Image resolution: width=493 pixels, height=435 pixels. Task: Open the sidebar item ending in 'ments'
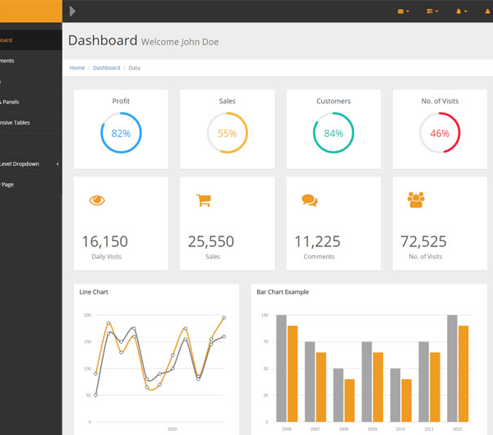pyautogui.click(x=31, y=61)
